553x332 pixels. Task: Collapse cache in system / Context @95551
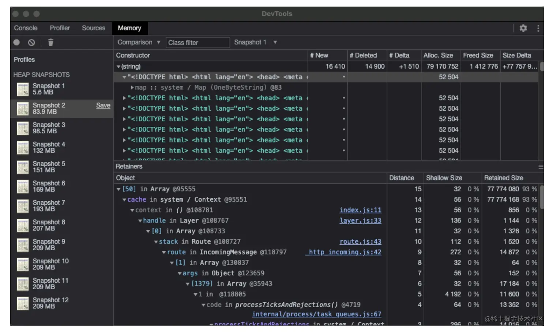tap(124, 200)
